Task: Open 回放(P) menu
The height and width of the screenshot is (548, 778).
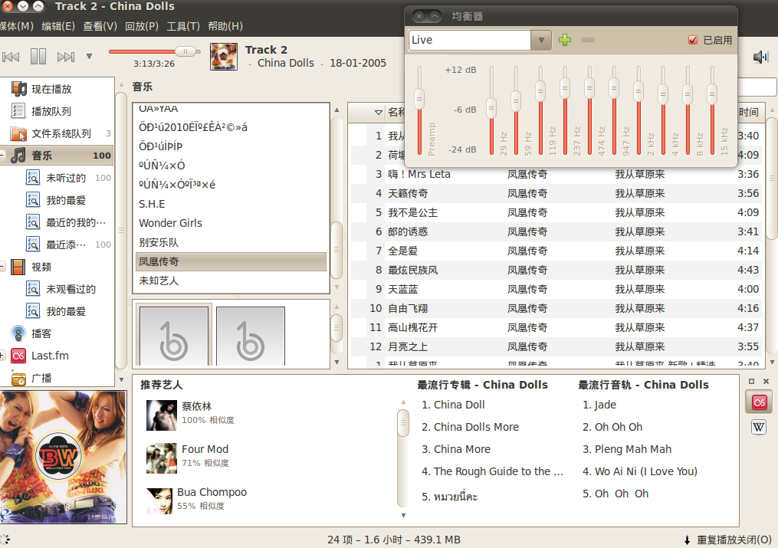Action: (x=141, y=26)
